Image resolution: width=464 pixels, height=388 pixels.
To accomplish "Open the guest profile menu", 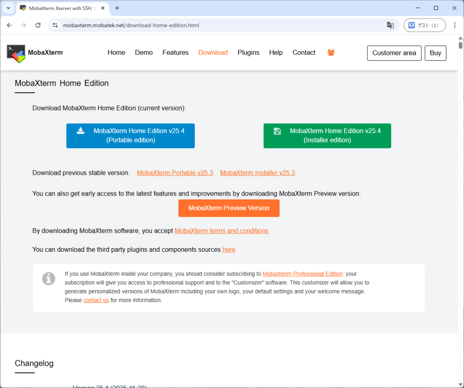I will click(424, 25).
